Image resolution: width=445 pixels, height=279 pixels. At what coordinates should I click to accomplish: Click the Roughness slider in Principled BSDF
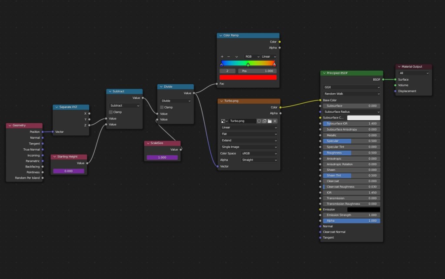(352, 153)
